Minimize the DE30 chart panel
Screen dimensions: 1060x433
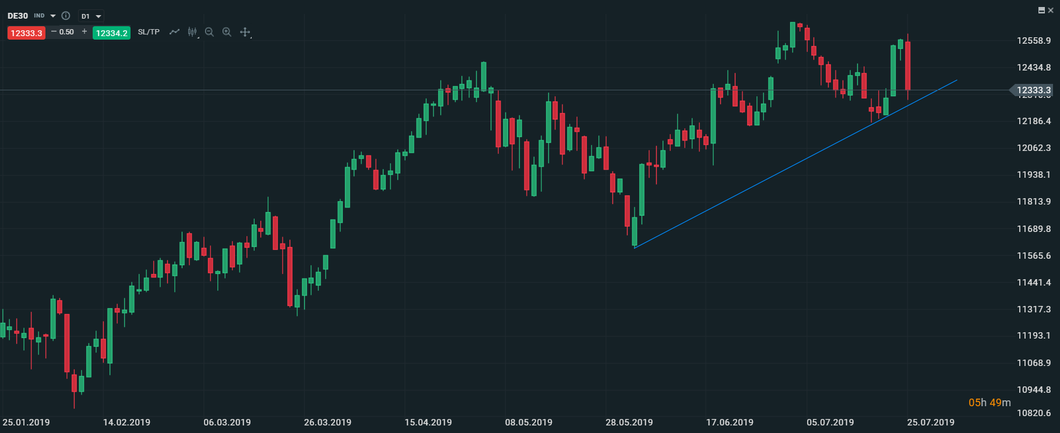pyautogui.click(x=1041, y=10)
